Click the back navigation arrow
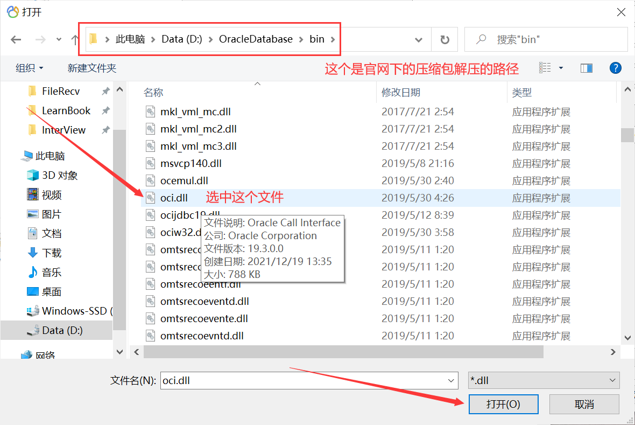This screenshot has height=425, width=635. [x=16, y=39]
